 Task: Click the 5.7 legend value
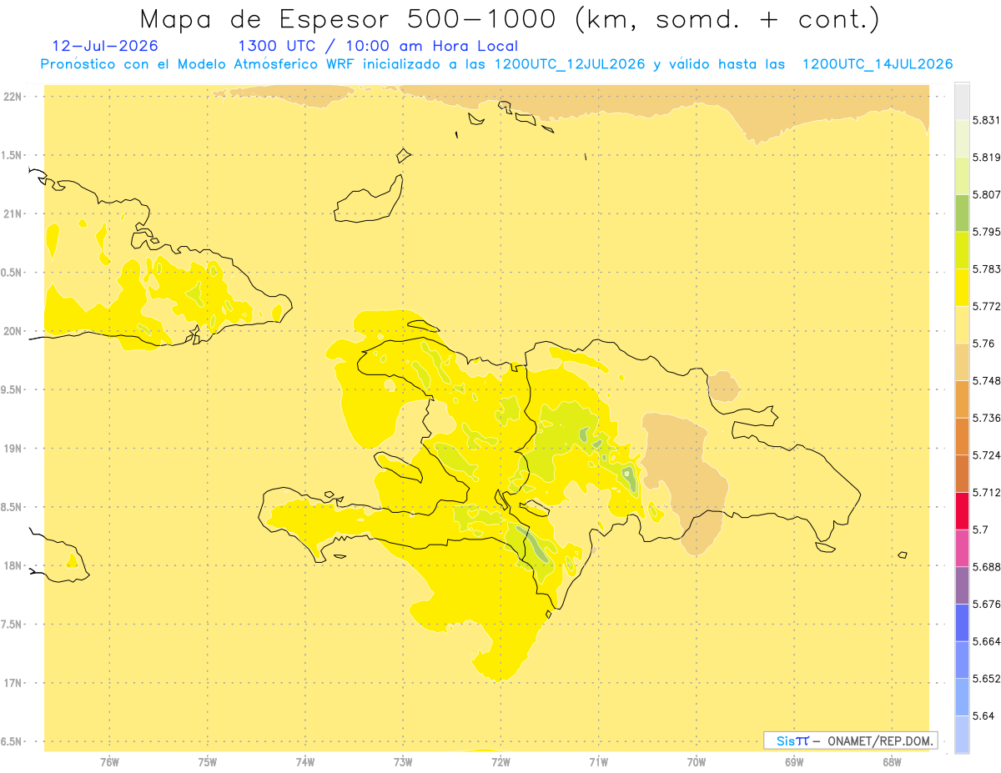tap(980, 530)
